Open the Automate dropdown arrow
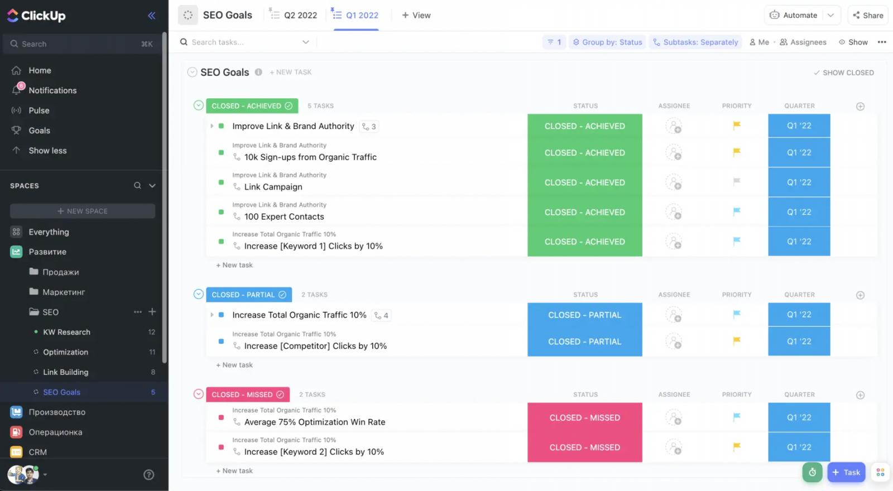The image size is (893, 491). click(830, 16)
